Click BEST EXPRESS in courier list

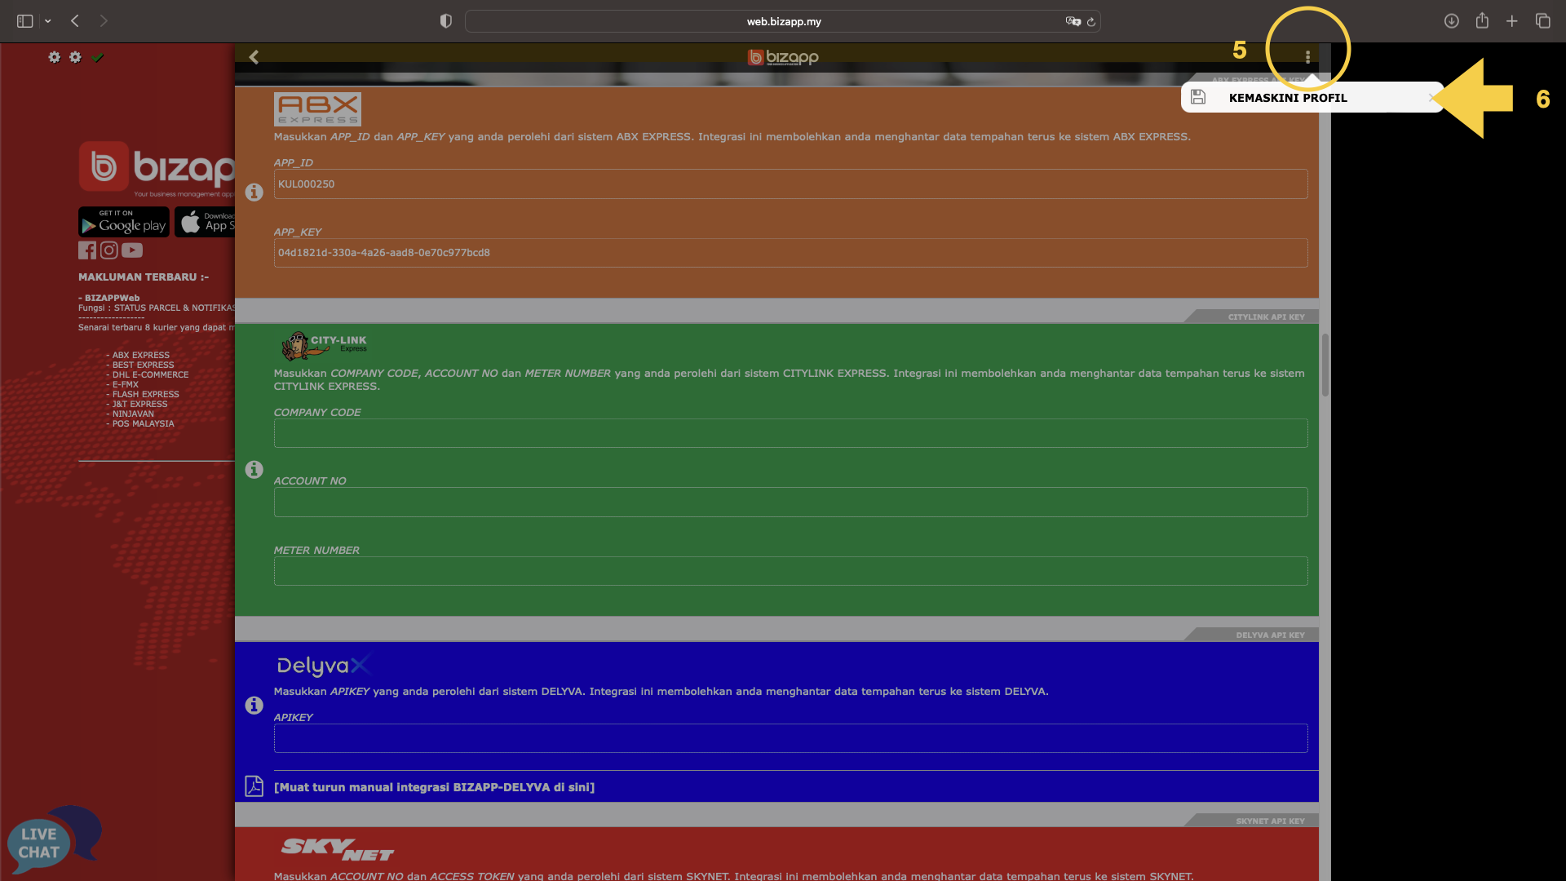[143, 365]
